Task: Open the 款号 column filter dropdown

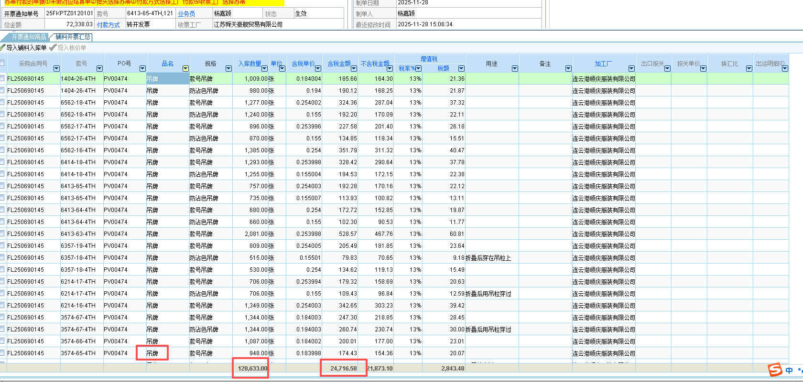Action: pyautogui.click(x=99, y=69)
